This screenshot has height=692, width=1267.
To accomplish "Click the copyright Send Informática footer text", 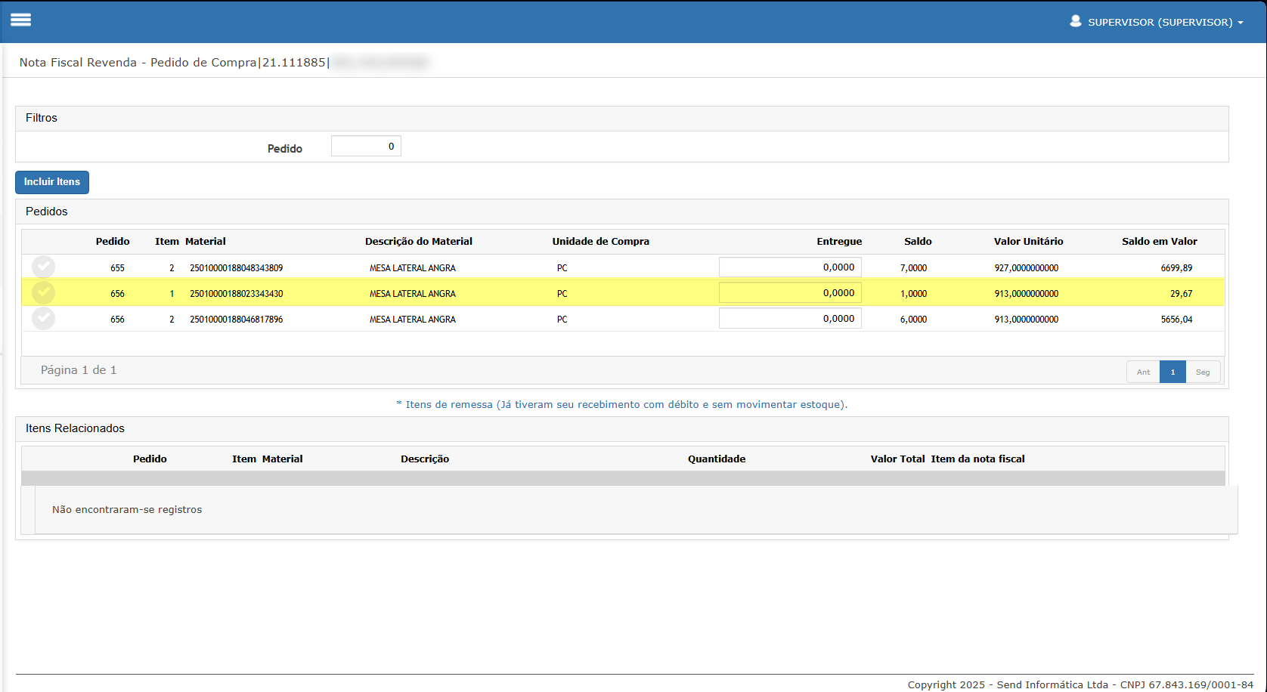I will tap(1080, 684).
